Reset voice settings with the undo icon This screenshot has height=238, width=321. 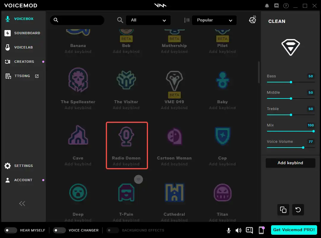click(x=298, y=210)
